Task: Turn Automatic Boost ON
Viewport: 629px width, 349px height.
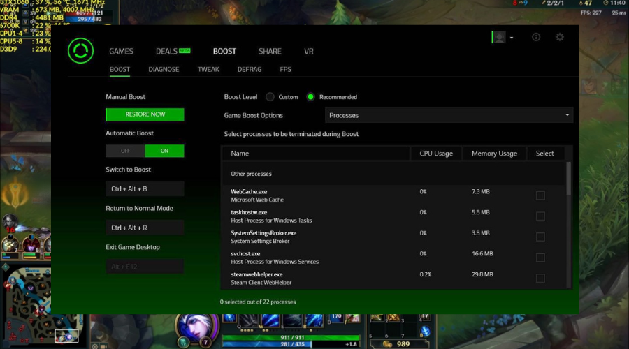Action: point(164,151)
